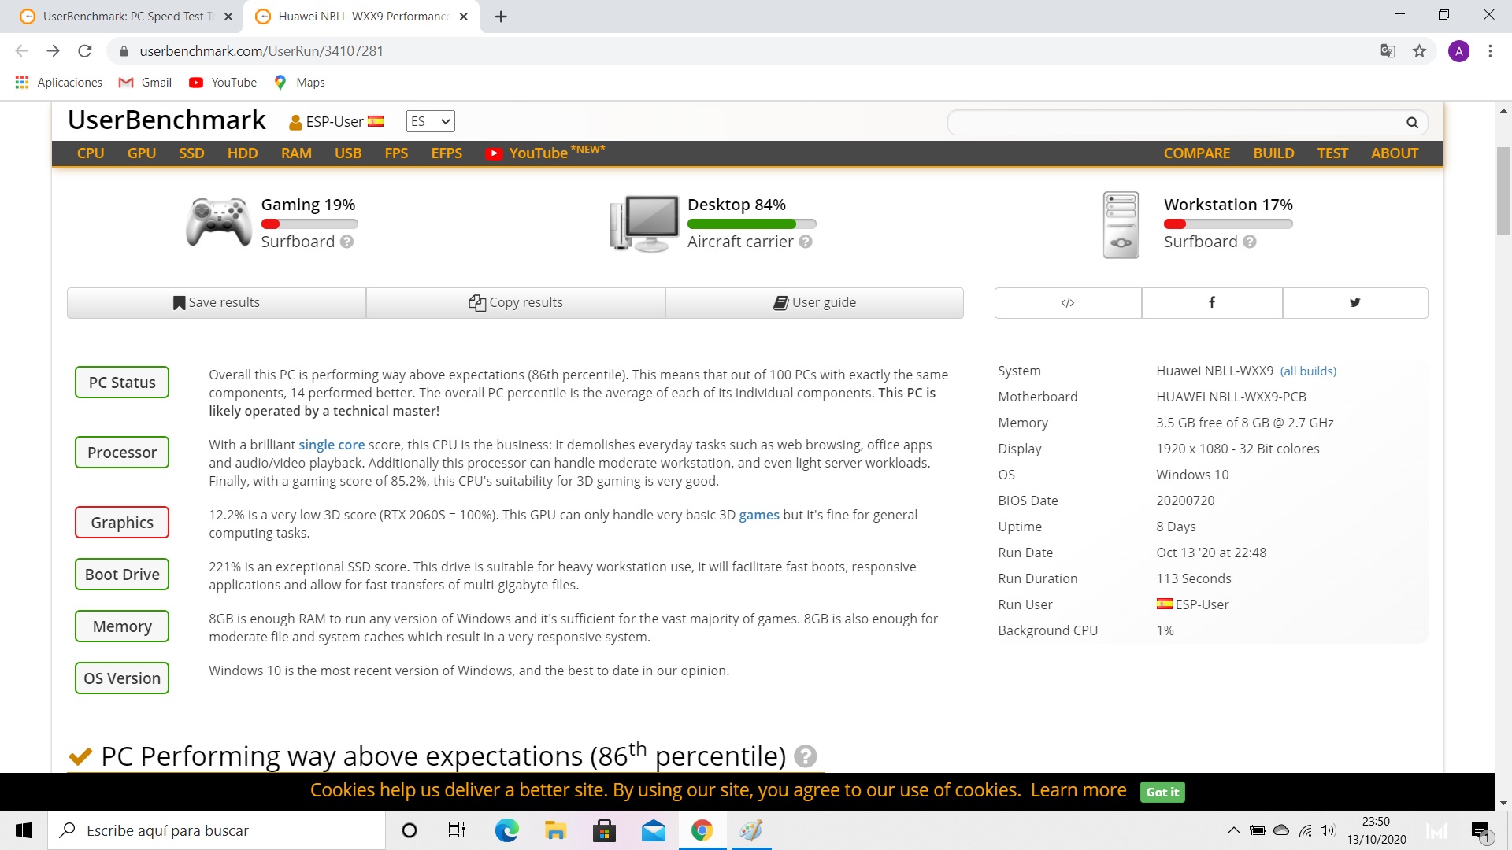The width and height of the screenshot is (1512, 850).
Task: Open Microsoft Edge from the taskbar
Action: click(506, 830)
